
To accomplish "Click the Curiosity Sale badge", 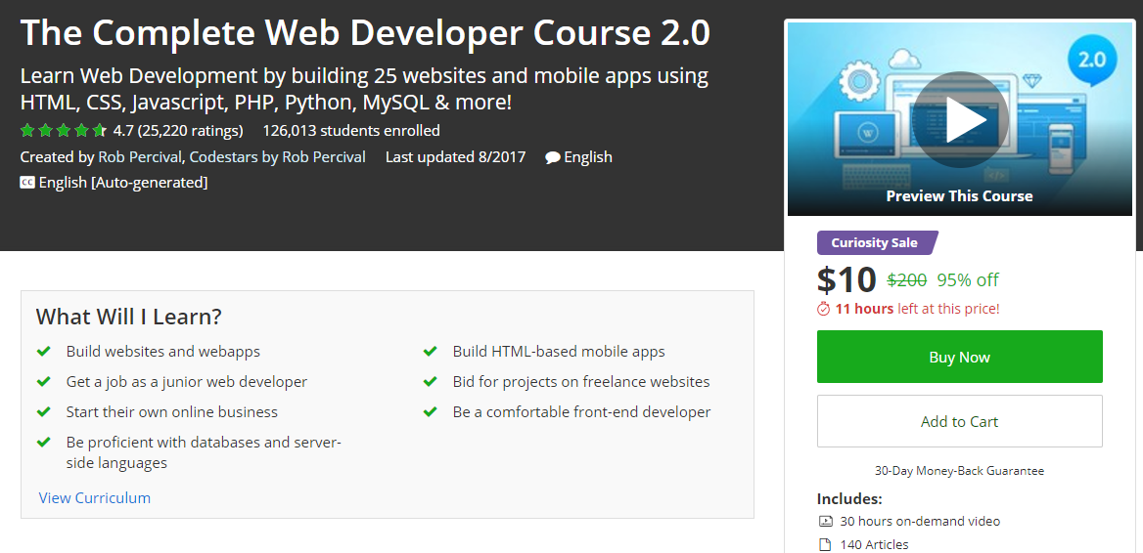I will coord(878,242).
